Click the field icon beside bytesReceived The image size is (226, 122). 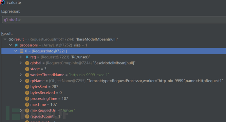click(x=27, y=93)
